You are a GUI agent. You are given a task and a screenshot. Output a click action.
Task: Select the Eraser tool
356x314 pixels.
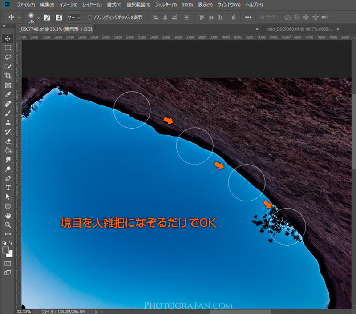(8, 141)
